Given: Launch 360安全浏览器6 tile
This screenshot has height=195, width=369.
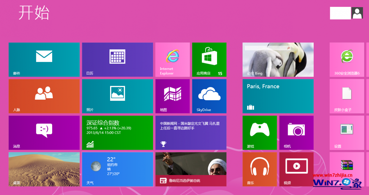Looking at the screenshot, I should point(347,60).
